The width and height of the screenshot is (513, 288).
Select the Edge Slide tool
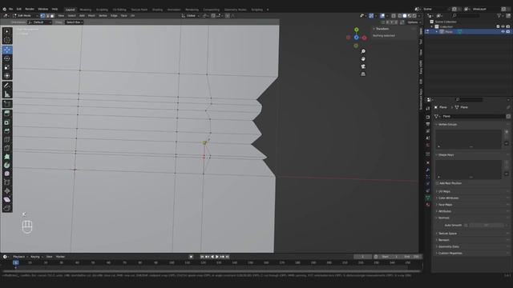(x=7, y=182)
